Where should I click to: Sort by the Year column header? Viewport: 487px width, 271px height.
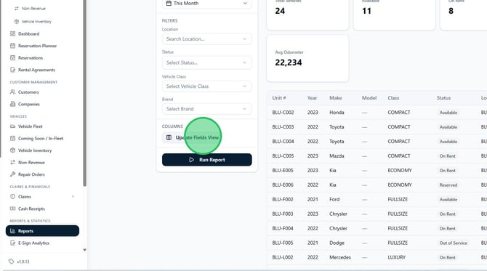(x=312, y=98)
